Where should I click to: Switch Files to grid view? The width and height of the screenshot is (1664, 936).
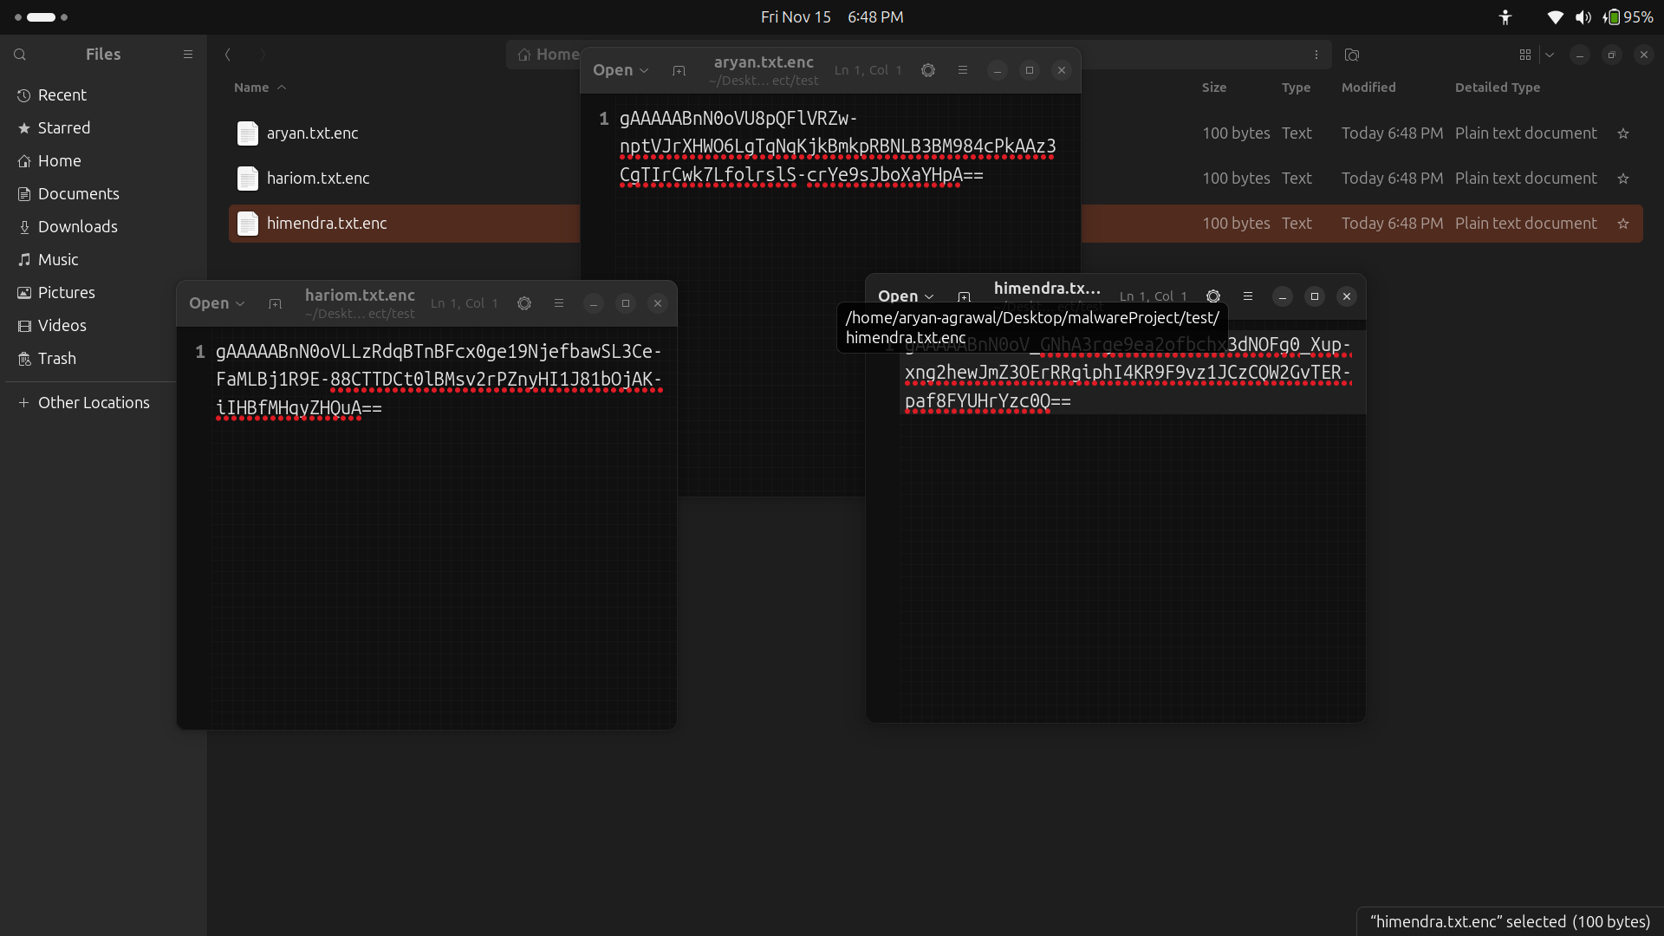[x=1525, y=55]
